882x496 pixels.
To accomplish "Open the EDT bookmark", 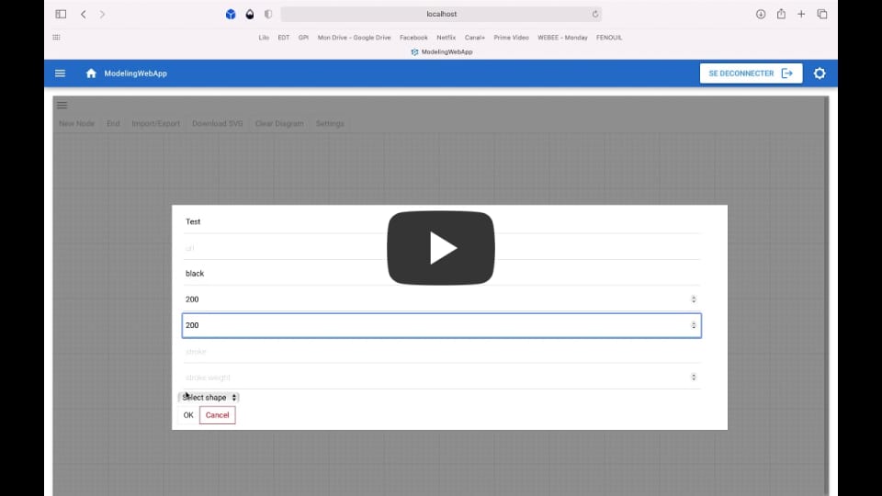I will click(x=284, y=38).
